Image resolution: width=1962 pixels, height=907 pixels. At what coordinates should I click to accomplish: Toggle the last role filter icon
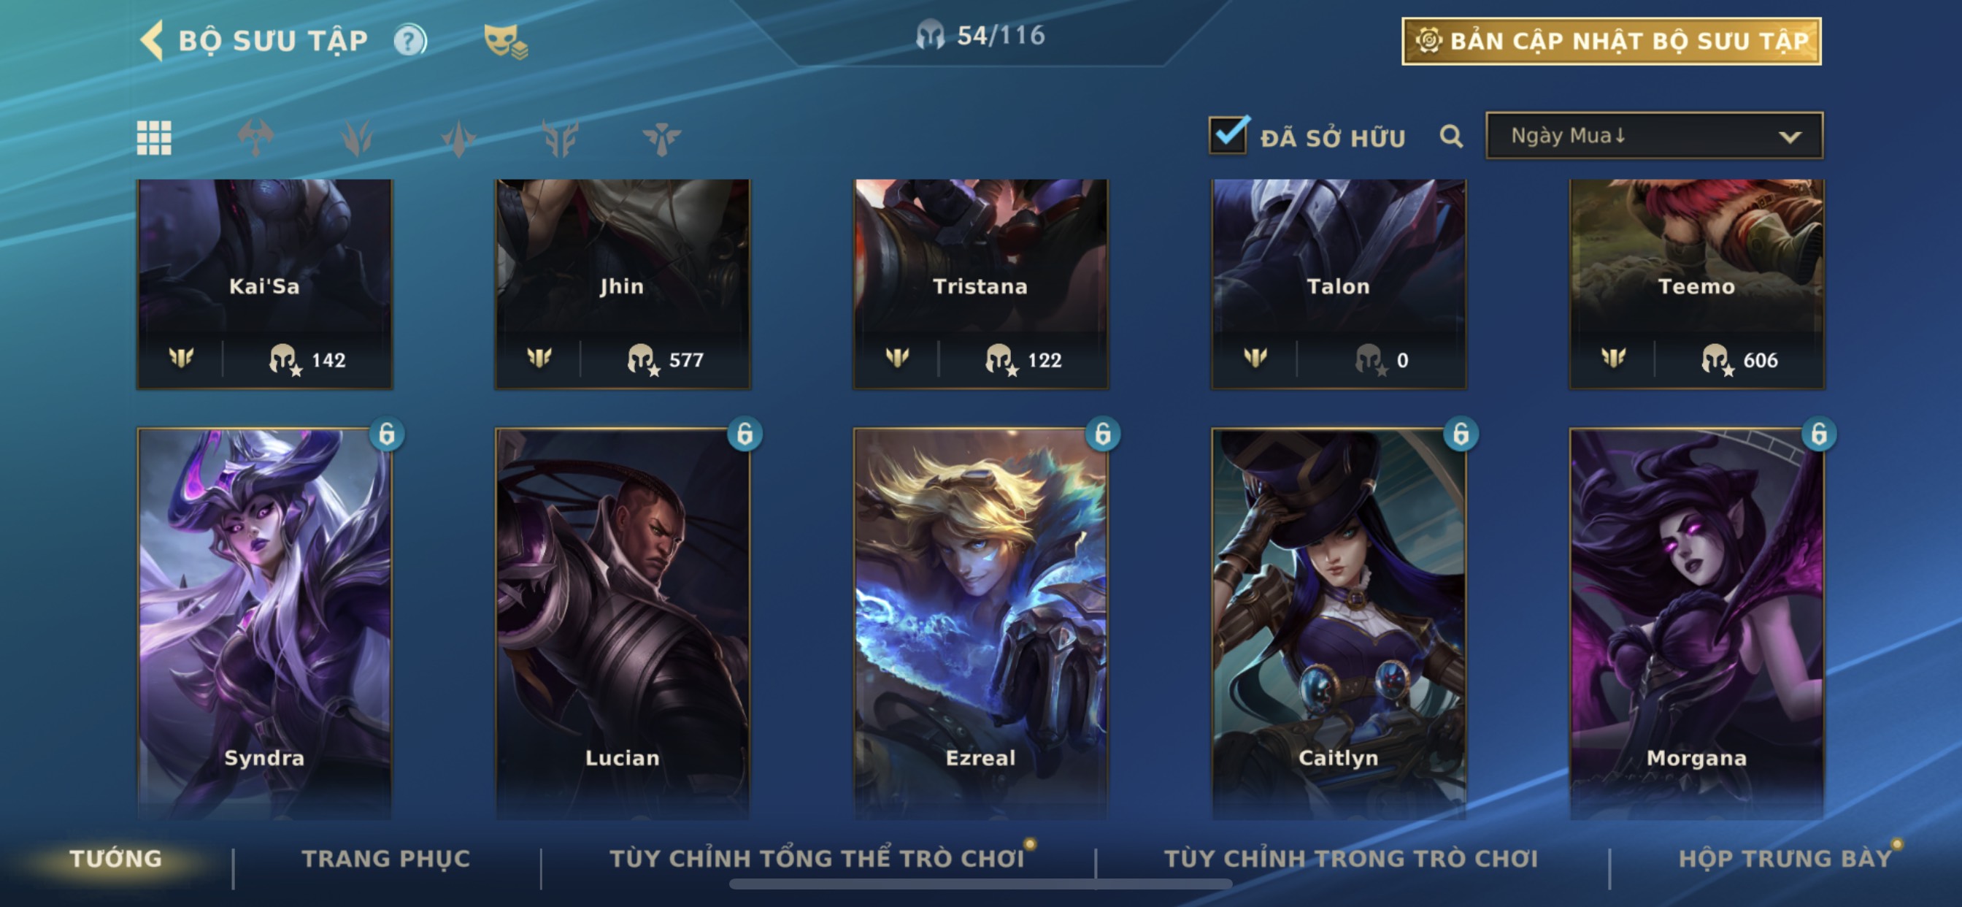pos(661,139)
